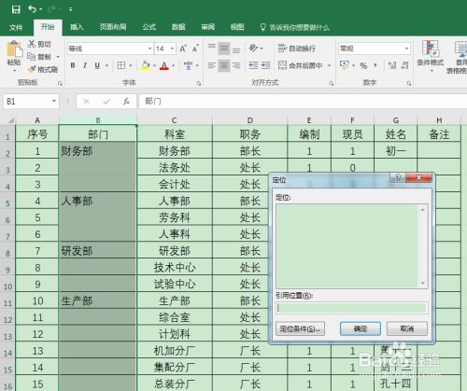Set top vertical alignment
This screenshot has height=391, width=467.
coord(212,48)
